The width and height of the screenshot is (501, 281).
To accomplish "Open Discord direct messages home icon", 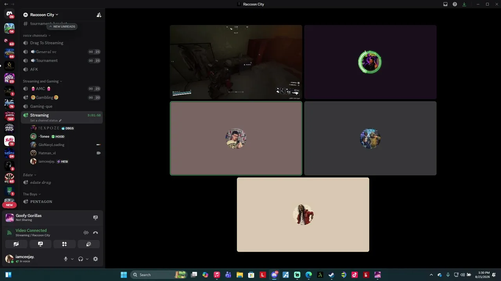I will click(9, 14).
